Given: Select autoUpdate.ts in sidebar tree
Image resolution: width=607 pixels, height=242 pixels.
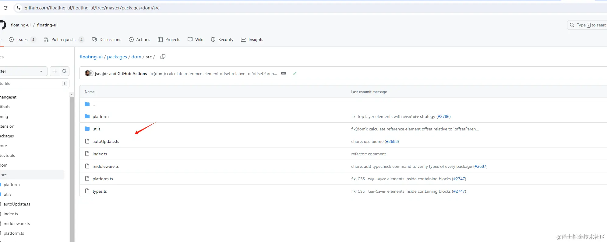Looking at the screenshot, I should tap(17, 204).
